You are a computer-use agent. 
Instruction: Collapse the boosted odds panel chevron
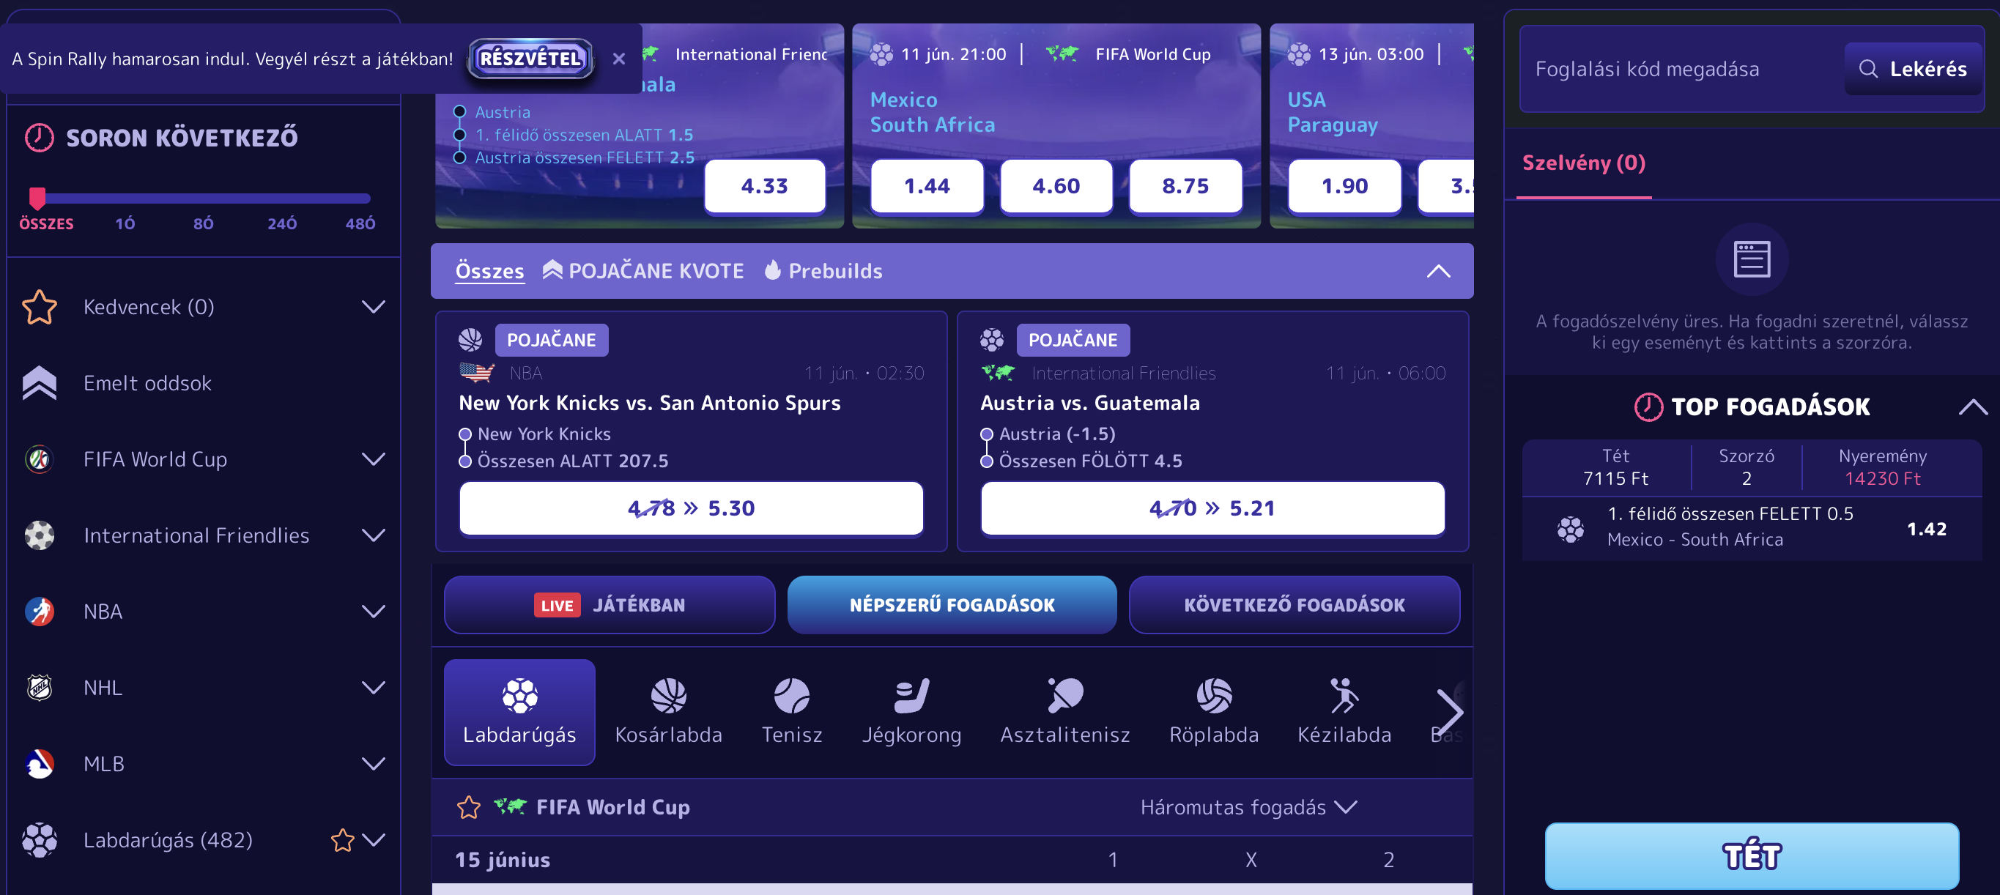point(1438,271)
